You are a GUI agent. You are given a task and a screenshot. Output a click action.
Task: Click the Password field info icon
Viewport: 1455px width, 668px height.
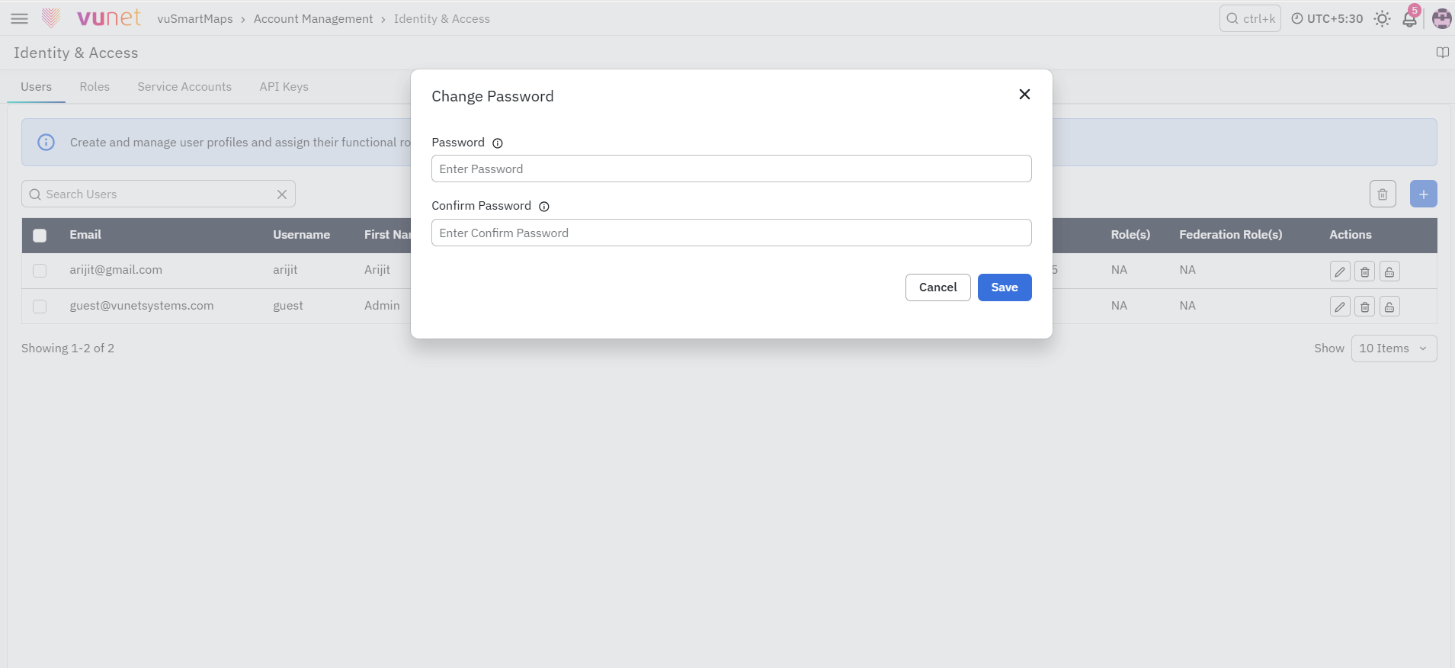[x=498, y=143]
